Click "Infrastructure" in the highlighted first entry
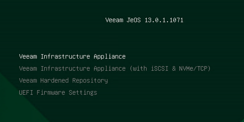The image size is (244, 122). pos(65,57)
